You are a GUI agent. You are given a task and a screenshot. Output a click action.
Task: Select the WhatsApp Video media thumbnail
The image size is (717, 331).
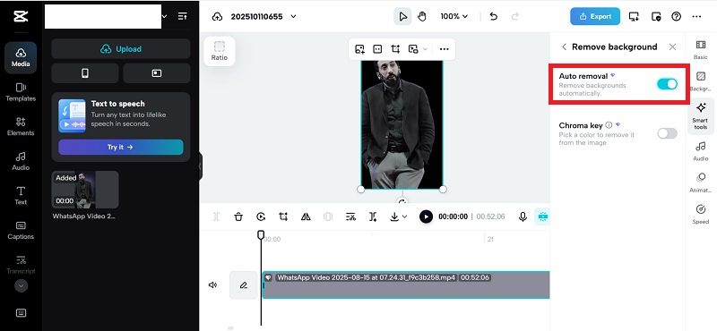(85, 190)
